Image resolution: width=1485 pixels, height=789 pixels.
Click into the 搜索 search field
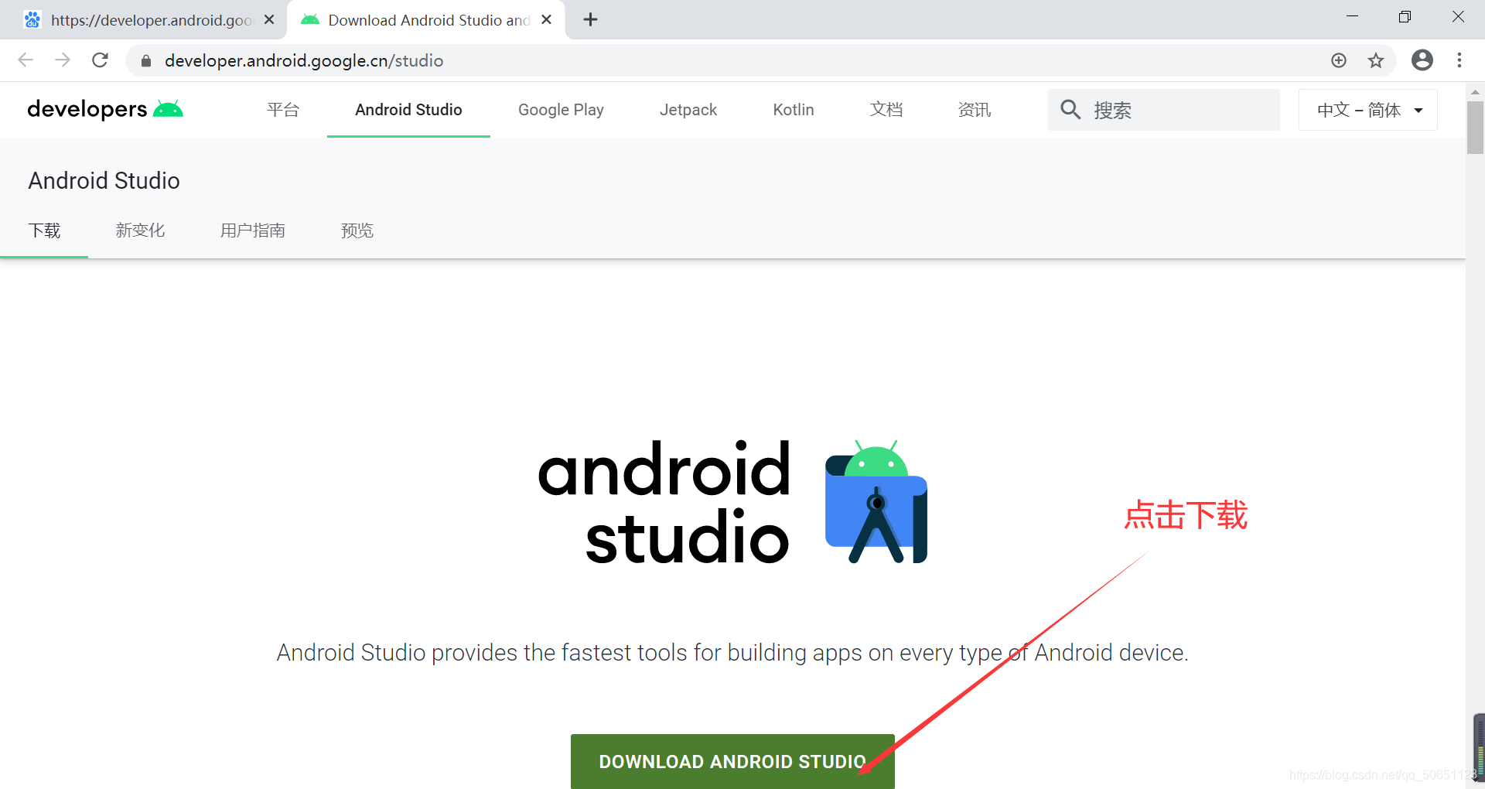(1164, 110)
